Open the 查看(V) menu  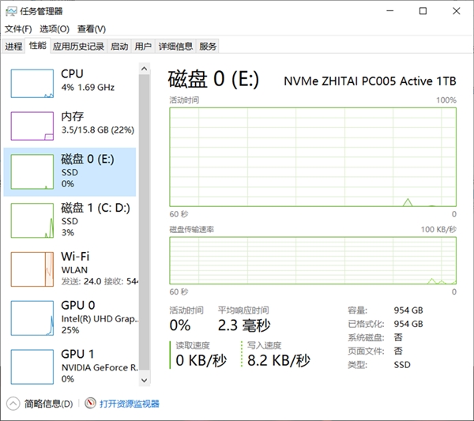(x=92, y=29)
